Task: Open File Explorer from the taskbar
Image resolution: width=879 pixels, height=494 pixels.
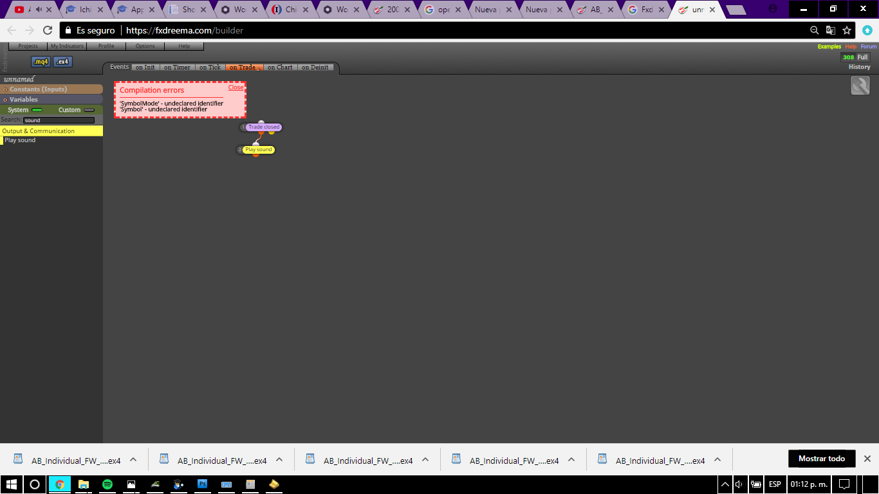Action: click(84, 484)
